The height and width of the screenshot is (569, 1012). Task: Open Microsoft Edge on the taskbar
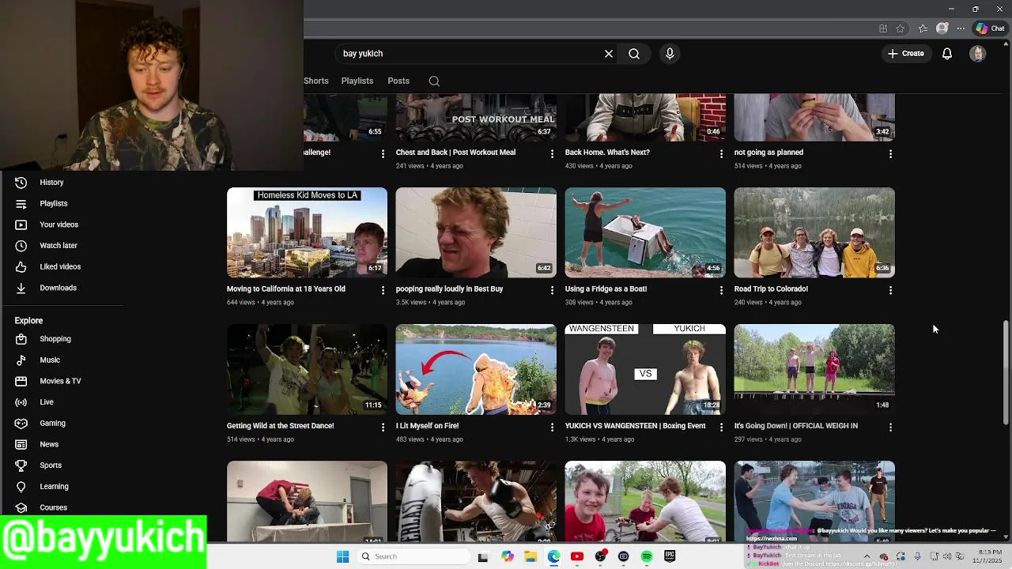pyautogui.click(x=553, y=556)
